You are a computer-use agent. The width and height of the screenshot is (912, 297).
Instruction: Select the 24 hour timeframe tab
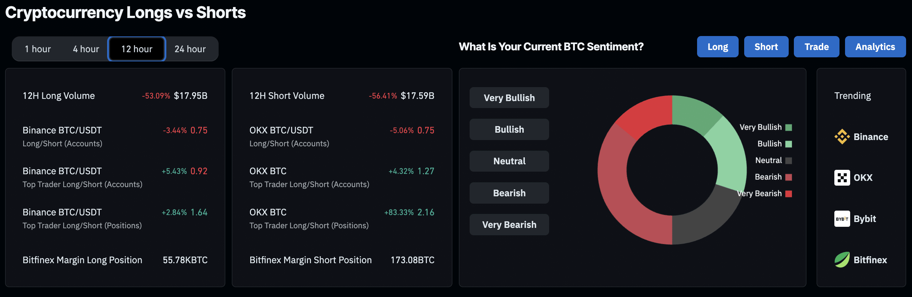point(190,49)
